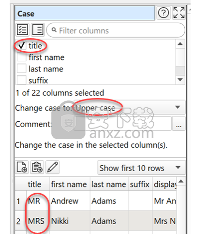Click the Filter columns search field
Screen dimensions: 207x241
(116, 30)
